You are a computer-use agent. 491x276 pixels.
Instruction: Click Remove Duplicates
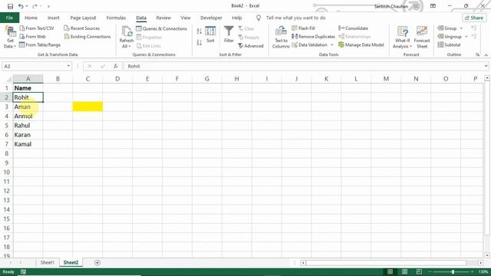[x=313, y=37]
